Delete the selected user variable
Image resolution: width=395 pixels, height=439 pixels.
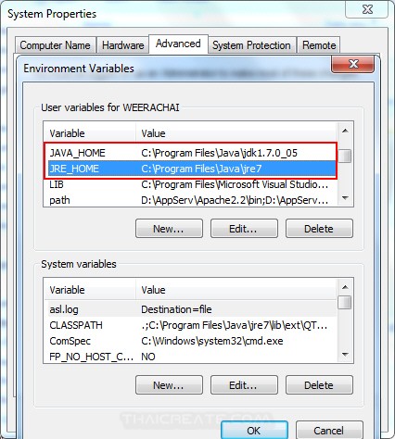(x=319, y=229)
